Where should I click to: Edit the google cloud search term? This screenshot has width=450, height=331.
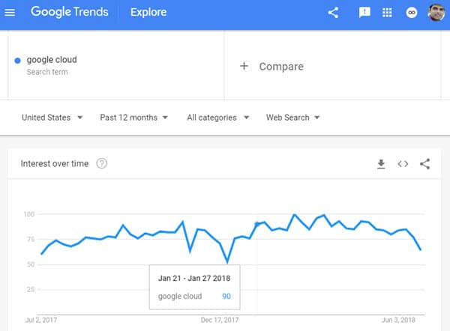click(52, 60)
